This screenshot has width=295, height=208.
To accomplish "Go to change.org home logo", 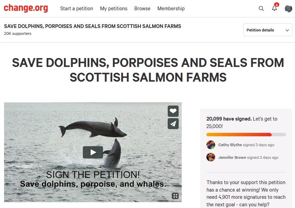I will pos(26,8).
